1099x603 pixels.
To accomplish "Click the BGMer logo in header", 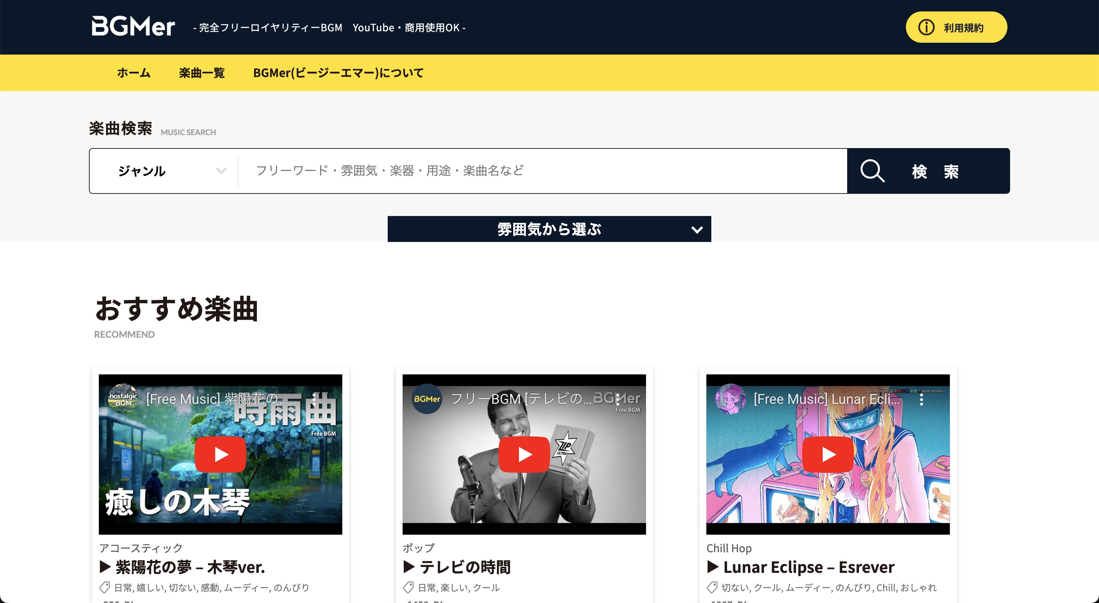I will (x=133, y=26).
